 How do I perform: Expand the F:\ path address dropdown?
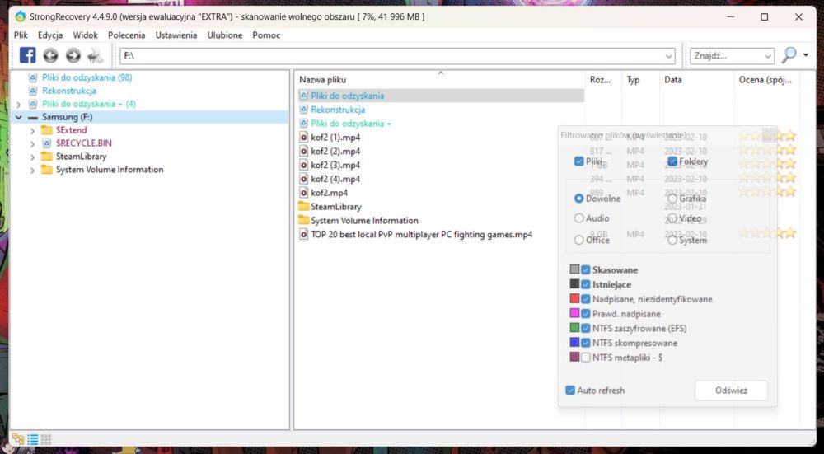(669, 56)
